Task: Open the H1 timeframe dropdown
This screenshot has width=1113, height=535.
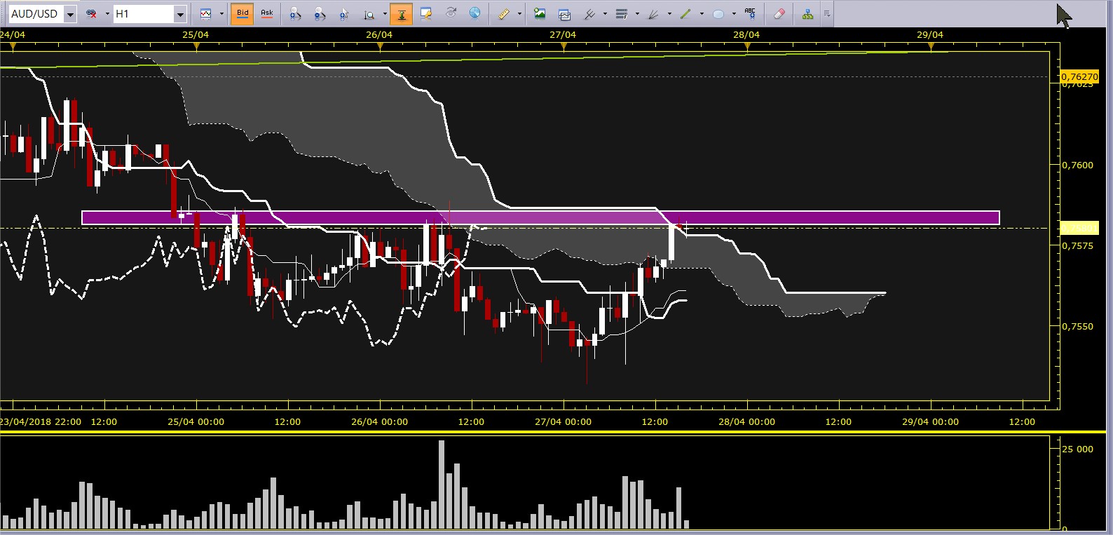Action: tap(180, 14)
